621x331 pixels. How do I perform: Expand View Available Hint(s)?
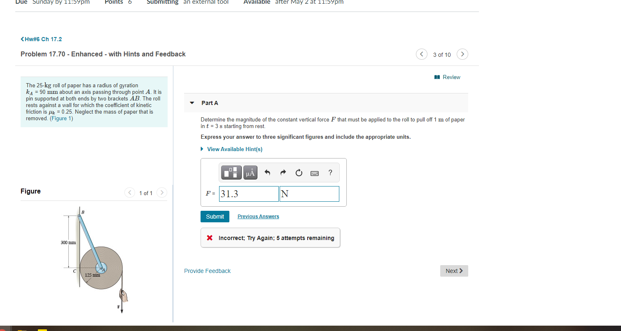coord(235,149)
